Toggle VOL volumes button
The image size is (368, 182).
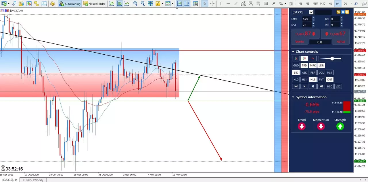321,73
